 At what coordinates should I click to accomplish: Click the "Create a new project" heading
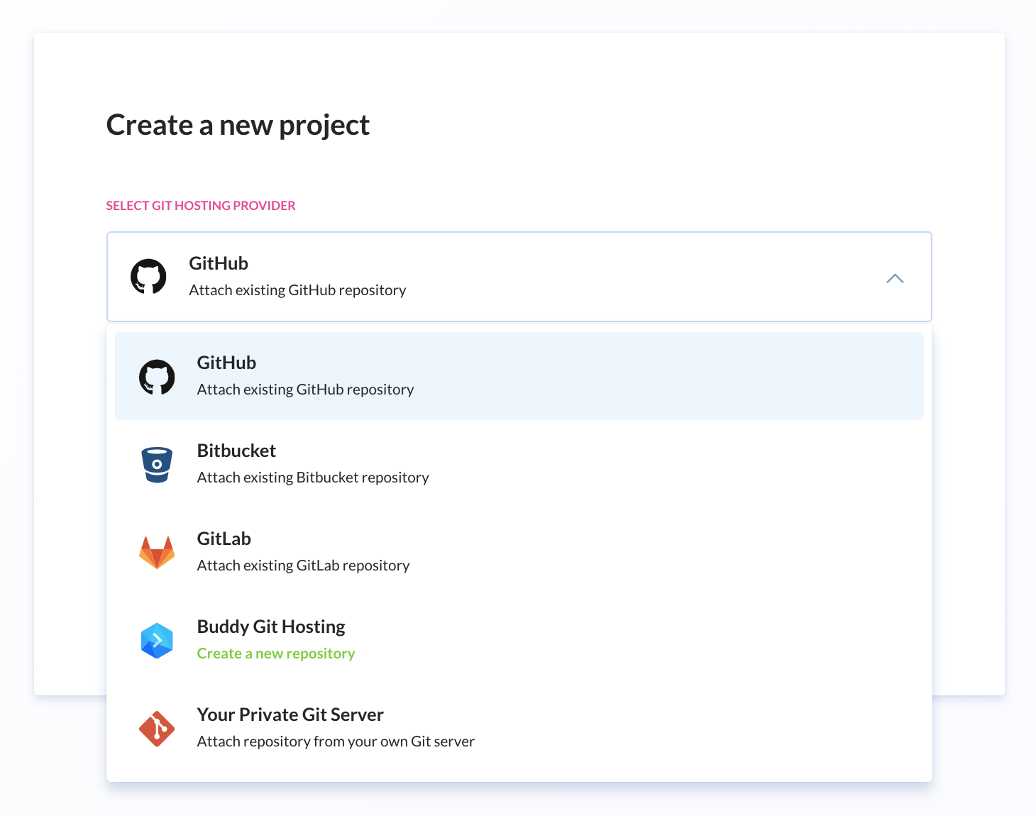point(238,126)
